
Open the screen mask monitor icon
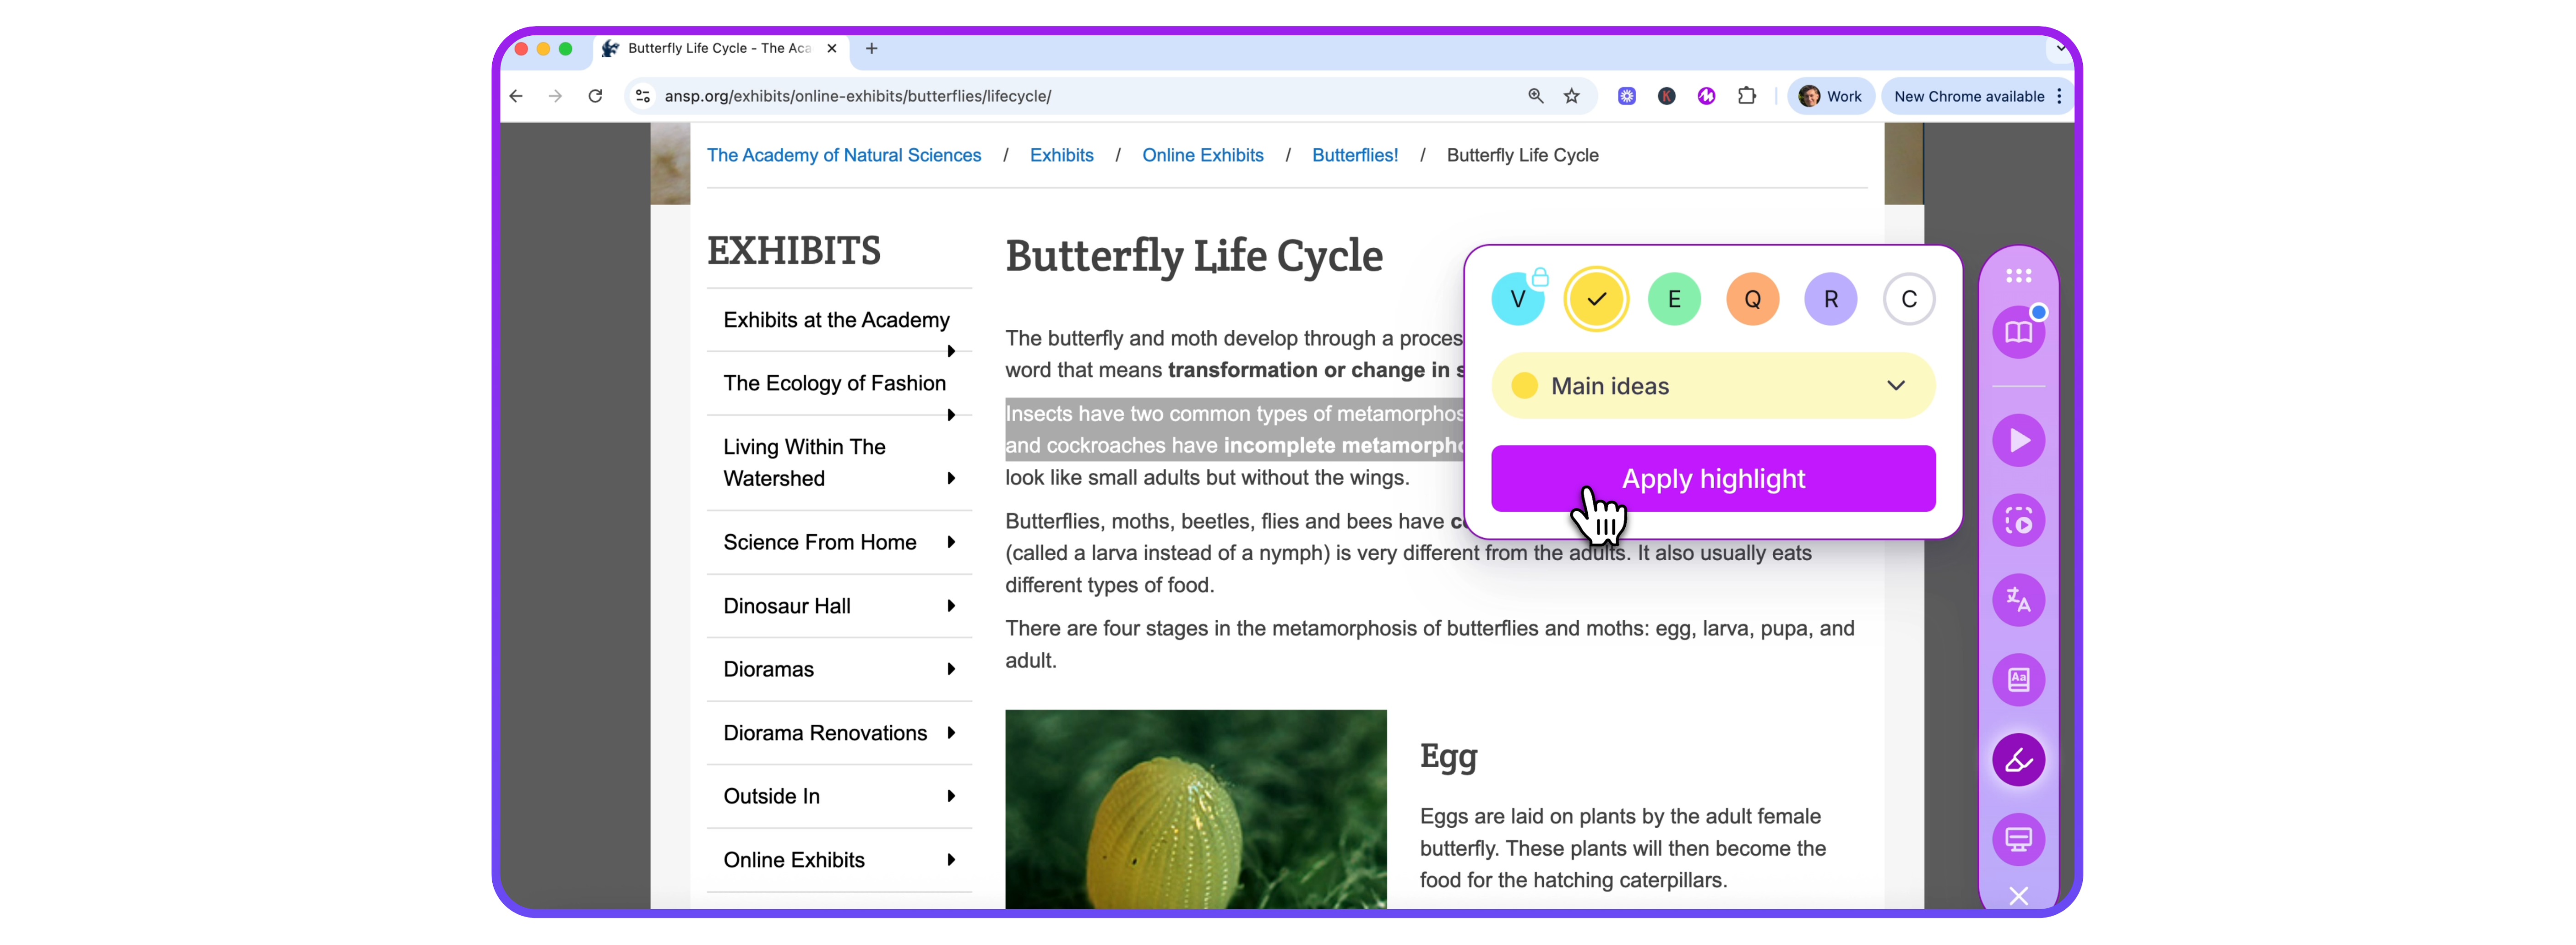[x=2018, y=839]
